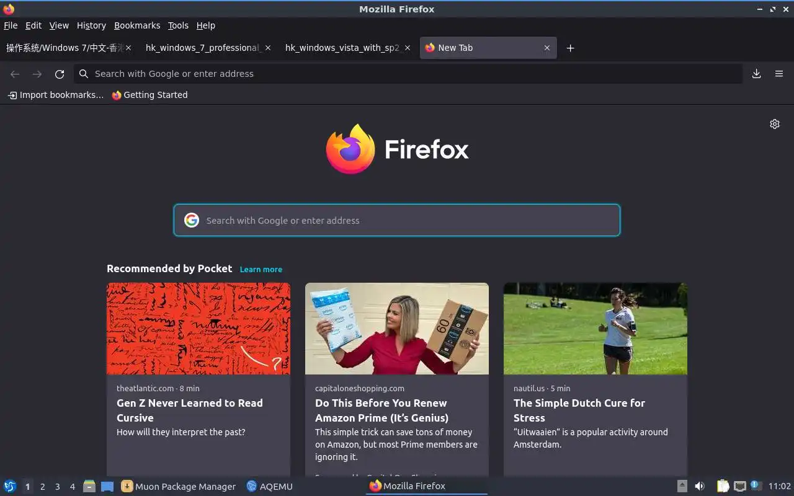Click Recommended by Pocket heading
794x496 pixels.
(x=169, y=268)
